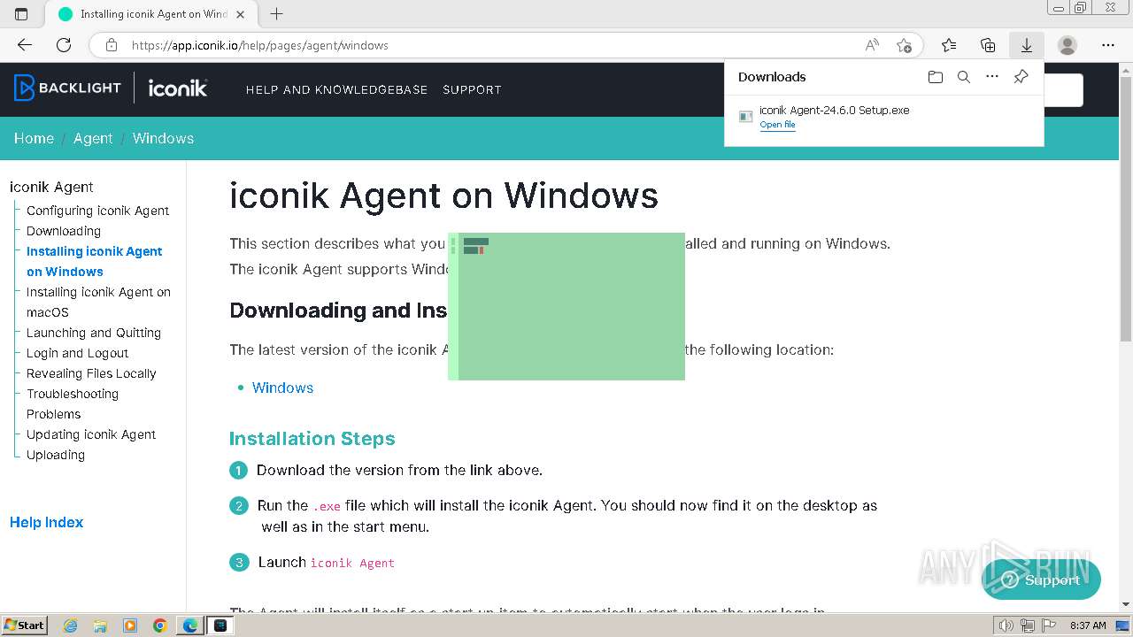Go to Home breadcrumb
The width and height of the screenshot is (1133, 637).
34,138
